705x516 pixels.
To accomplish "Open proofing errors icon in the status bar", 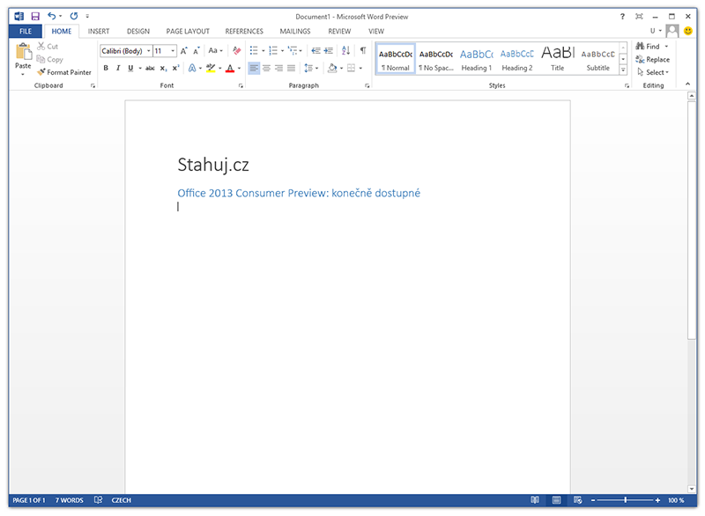I will point(98,500).
